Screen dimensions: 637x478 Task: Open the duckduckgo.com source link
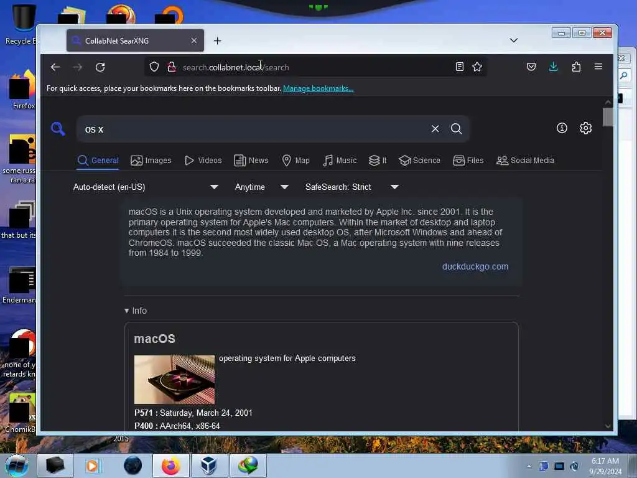(x=475, y=266)
